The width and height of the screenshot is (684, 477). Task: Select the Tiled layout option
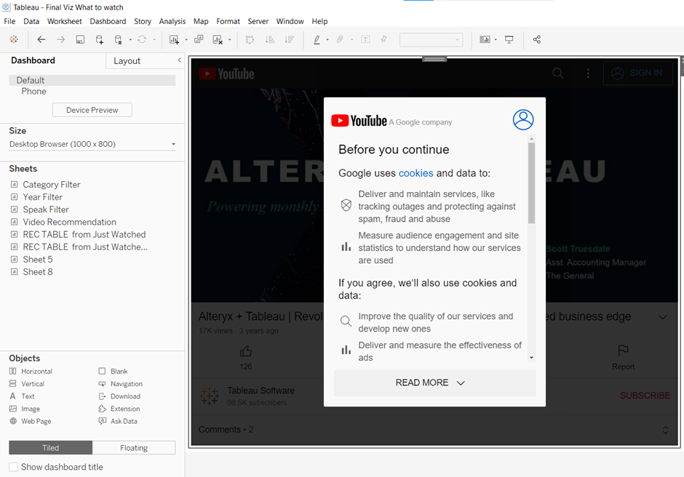50,448
